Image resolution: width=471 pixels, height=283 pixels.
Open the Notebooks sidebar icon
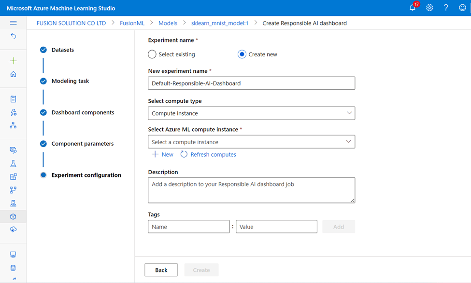(13, 99)
